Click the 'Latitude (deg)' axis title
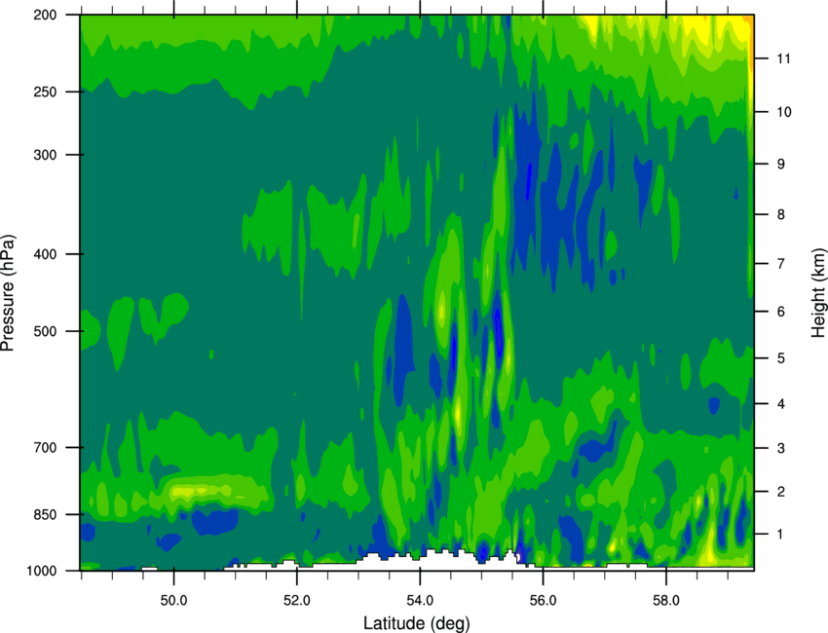This screenshot has width=828, height=633. pyautogui.click(x=417, y=623)
